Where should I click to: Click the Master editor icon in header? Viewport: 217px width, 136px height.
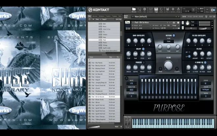tap(139, 10)
